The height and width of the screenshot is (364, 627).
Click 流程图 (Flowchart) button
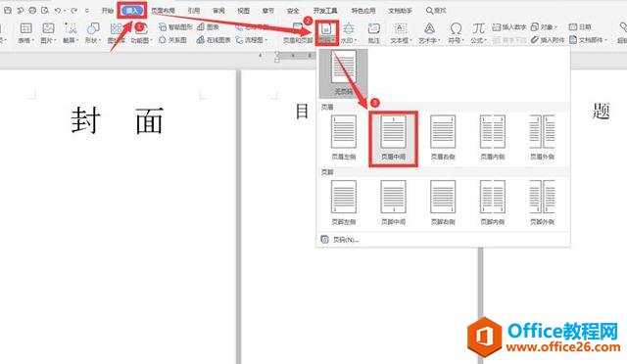point(251,40)
